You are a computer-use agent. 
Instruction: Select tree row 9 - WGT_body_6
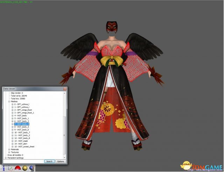pos(22,130)
